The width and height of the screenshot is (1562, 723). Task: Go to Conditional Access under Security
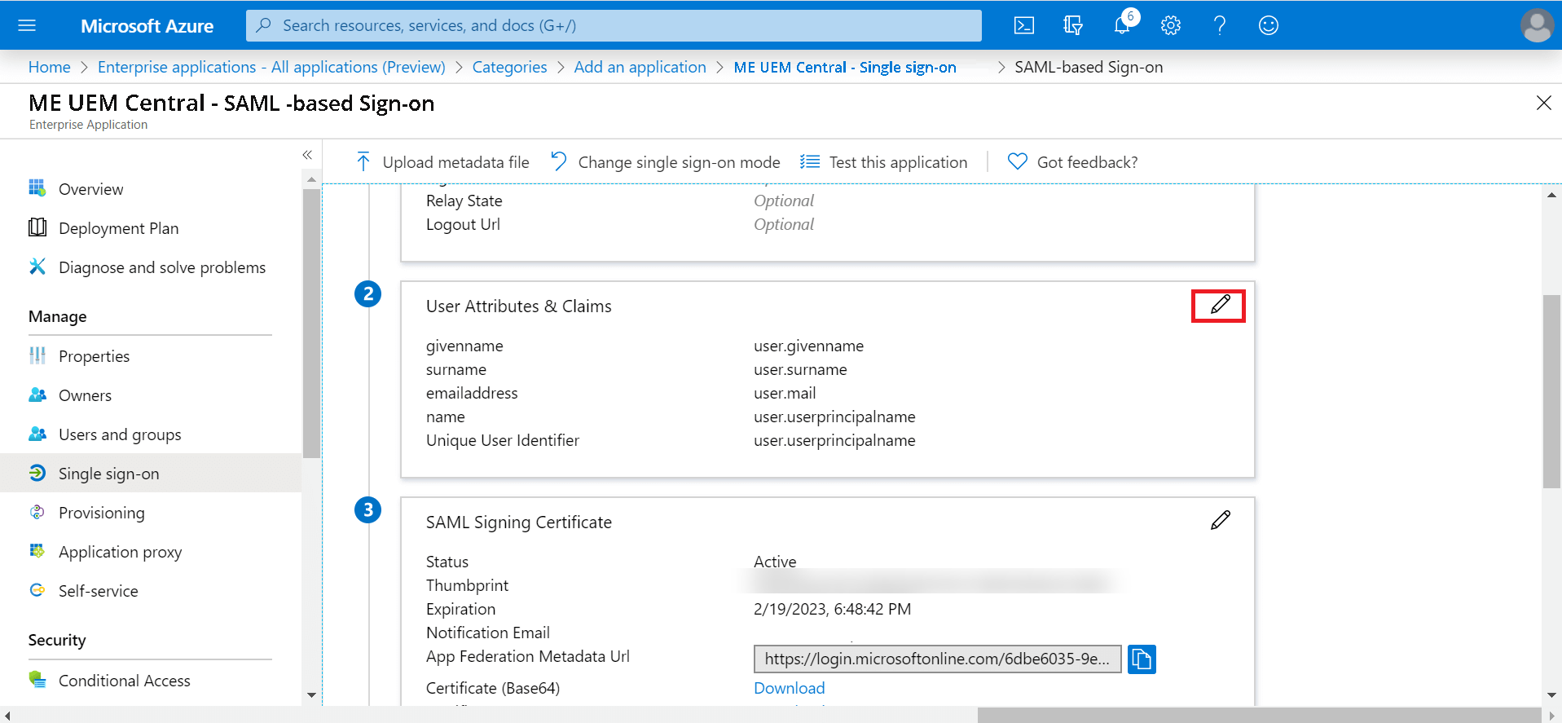click(124, 681)
